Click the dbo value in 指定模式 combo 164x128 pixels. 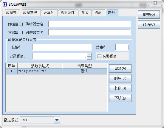coord(37,120)
